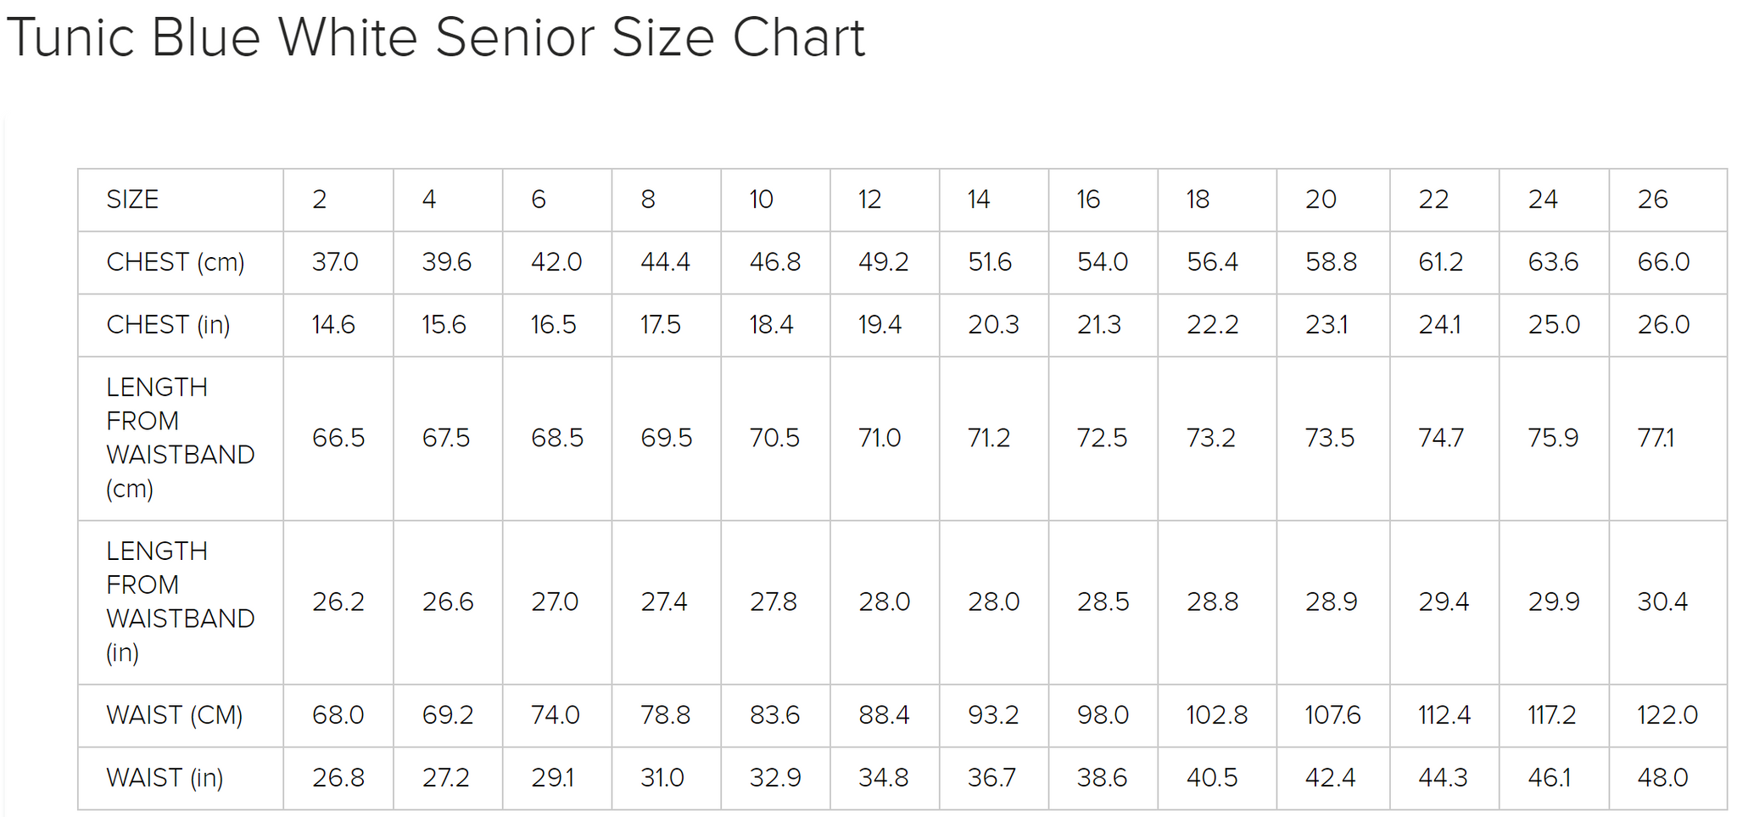Select length inches value 26.2 for size 2

338,602
